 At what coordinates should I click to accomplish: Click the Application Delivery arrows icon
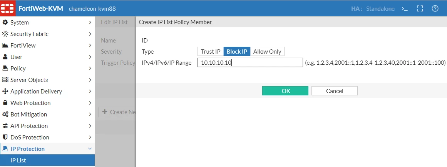[x=5, y=91]
